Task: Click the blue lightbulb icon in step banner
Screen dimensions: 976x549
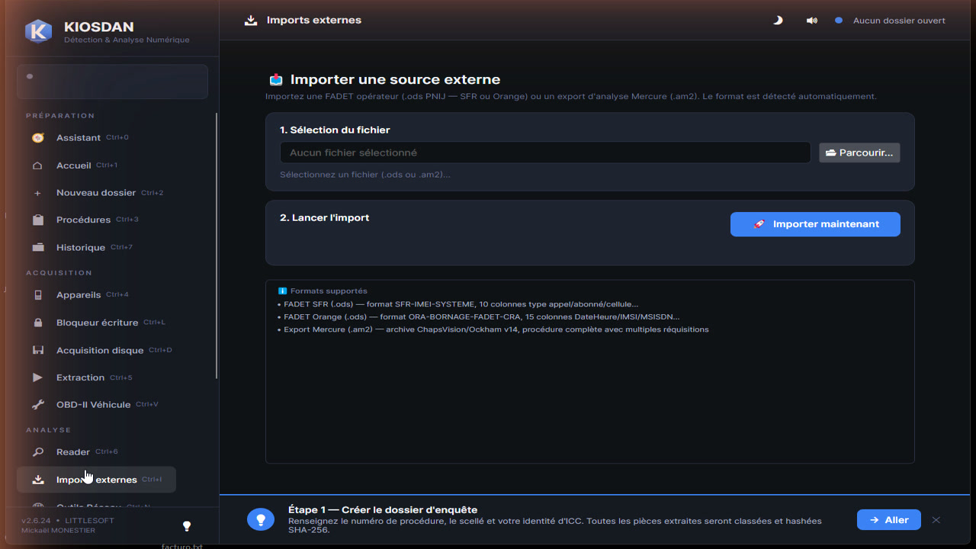Action: (261, 519)
